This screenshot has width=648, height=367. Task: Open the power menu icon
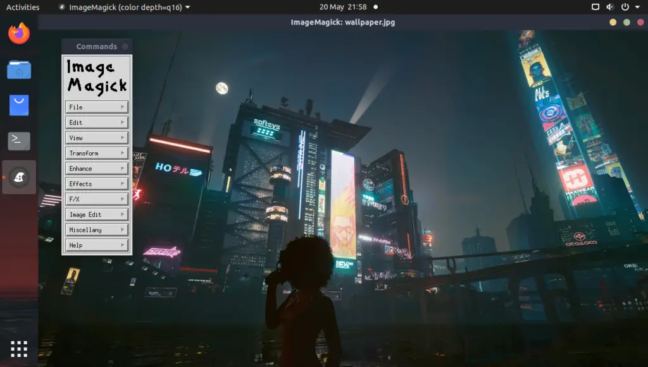(625, 7)
